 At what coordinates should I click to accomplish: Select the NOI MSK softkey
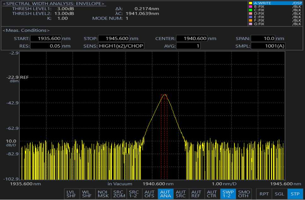pos(103,194)
